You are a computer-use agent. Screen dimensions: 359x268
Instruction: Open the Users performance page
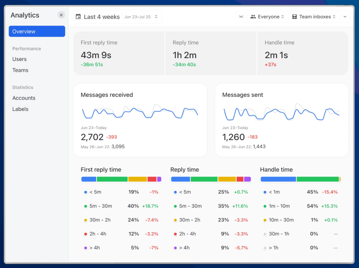click(x=20, y=59)
